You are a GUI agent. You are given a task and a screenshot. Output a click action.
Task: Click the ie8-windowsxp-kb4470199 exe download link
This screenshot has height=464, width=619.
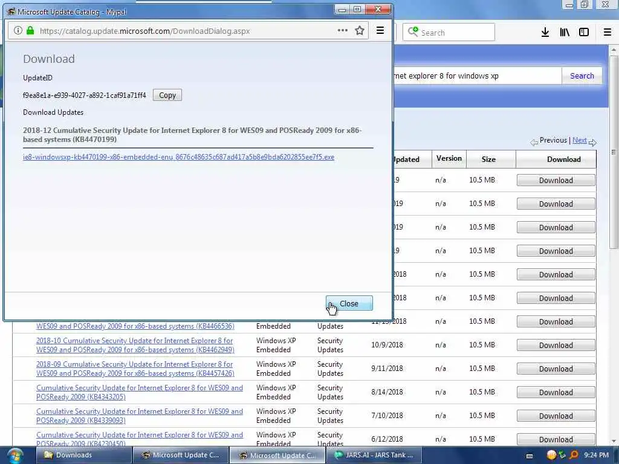178,157
